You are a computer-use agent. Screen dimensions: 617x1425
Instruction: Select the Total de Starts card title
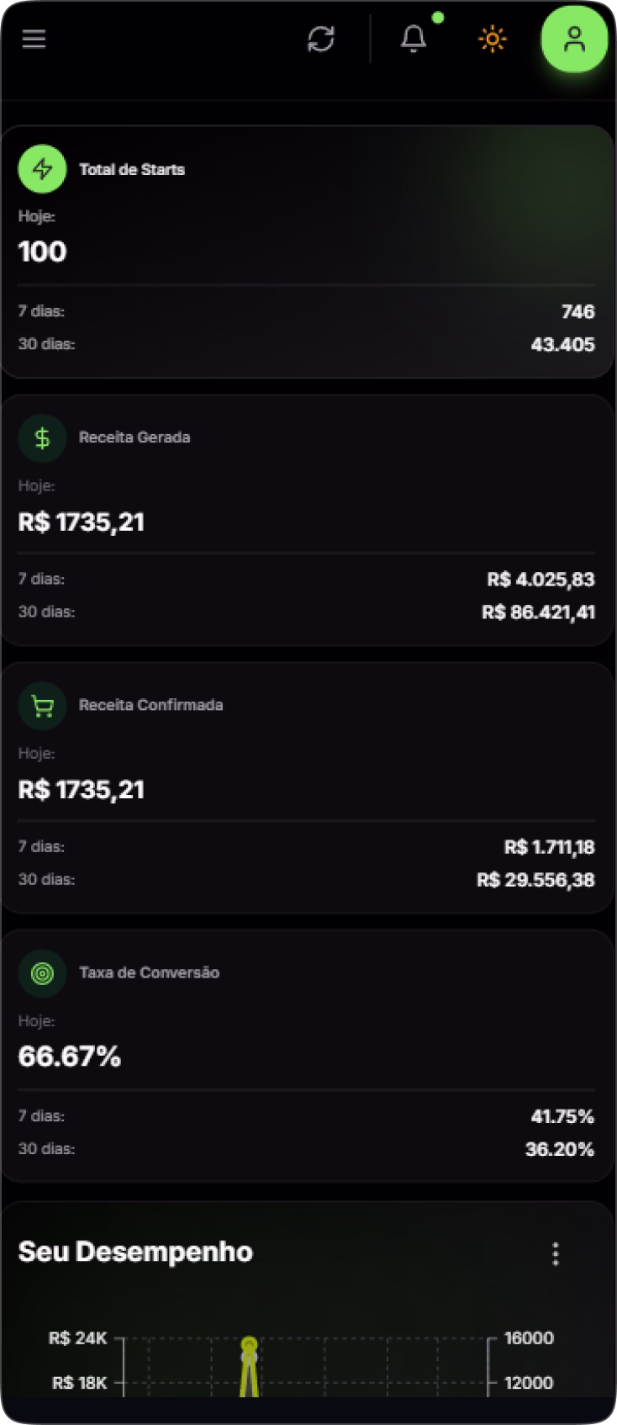(x=132, y=170)
